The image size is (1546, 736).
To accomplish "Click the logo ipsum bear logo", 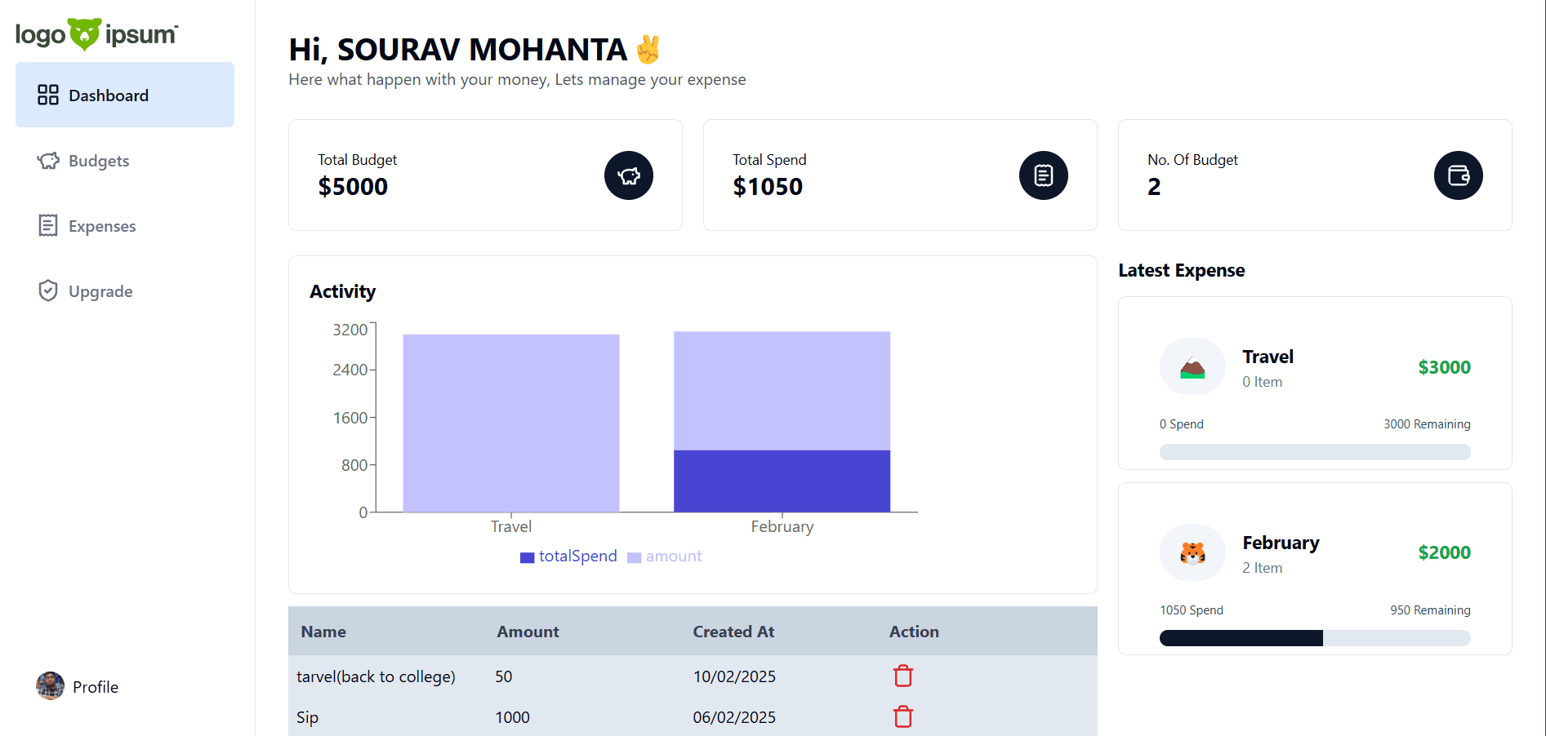I will [96, 34].
